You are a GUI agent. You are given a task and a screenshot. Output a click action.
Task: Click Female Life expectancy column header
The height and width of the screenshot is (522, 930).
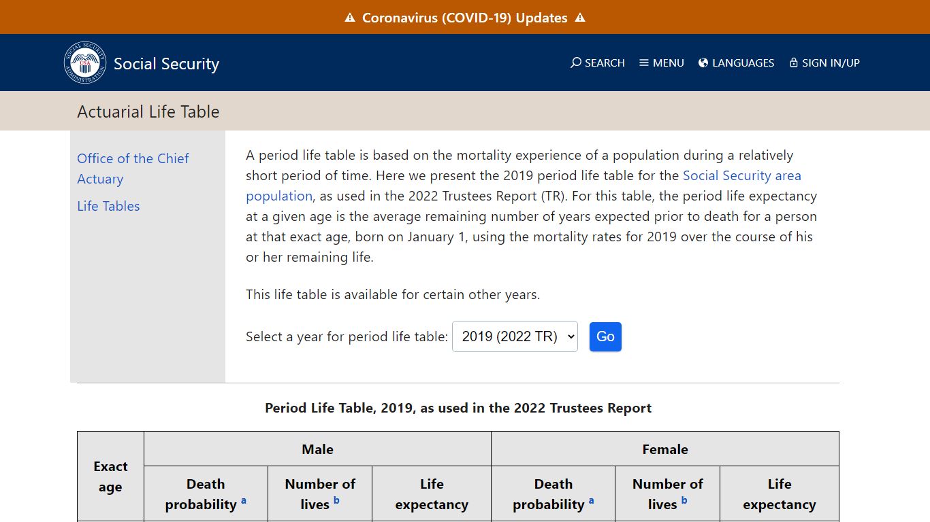780,494
